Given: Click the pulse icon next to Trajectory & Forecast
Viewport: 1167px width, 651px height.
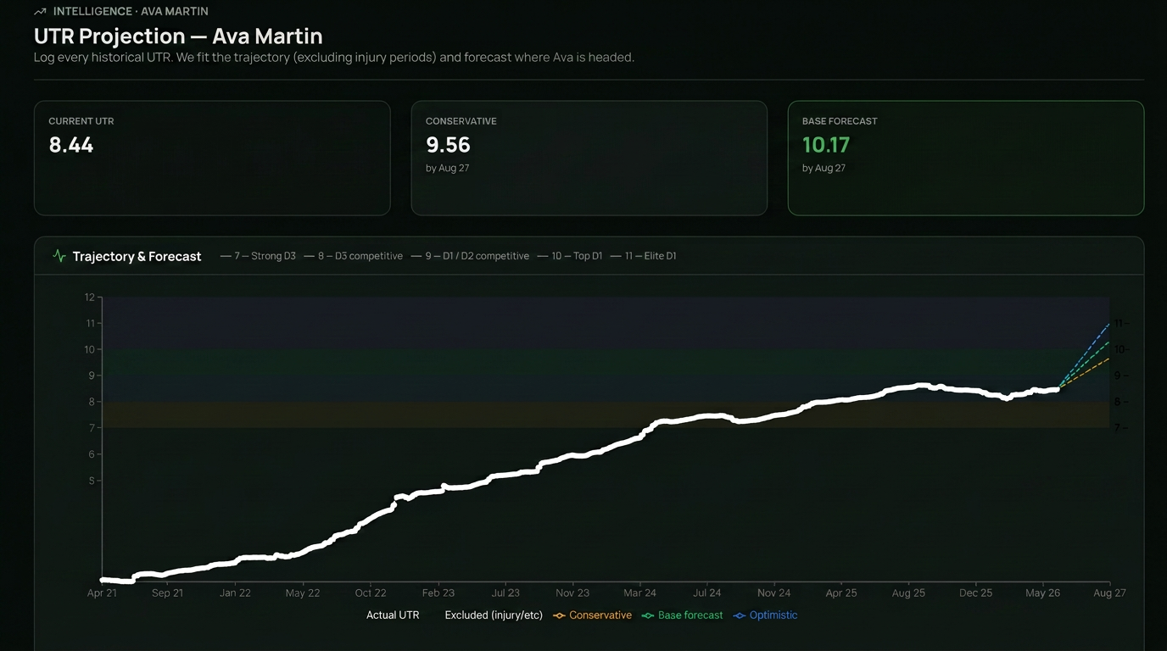Looking at the screenshot, I should click(59, 256).
